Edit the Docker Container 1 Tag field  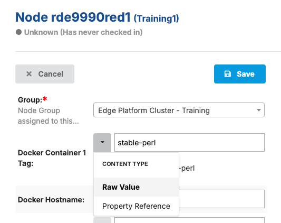click(x=189, y=143)
